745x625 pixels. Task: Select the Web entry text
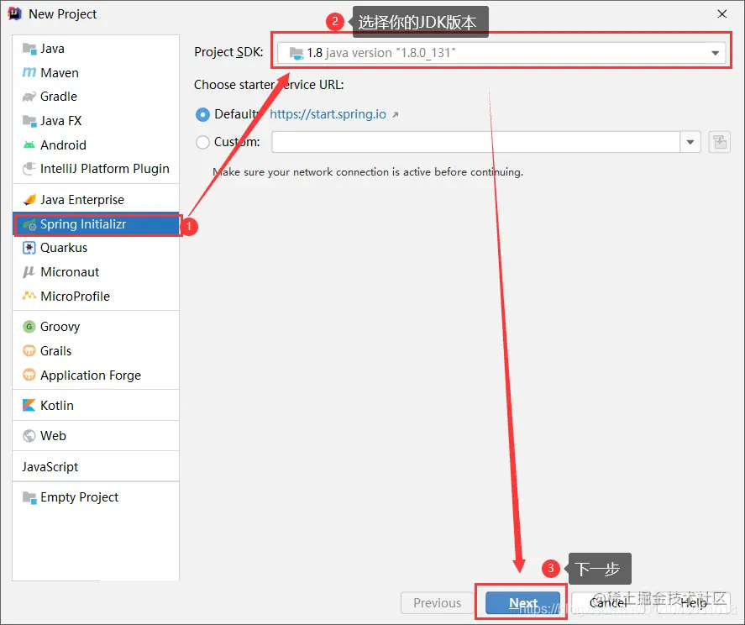coord(53,436)
